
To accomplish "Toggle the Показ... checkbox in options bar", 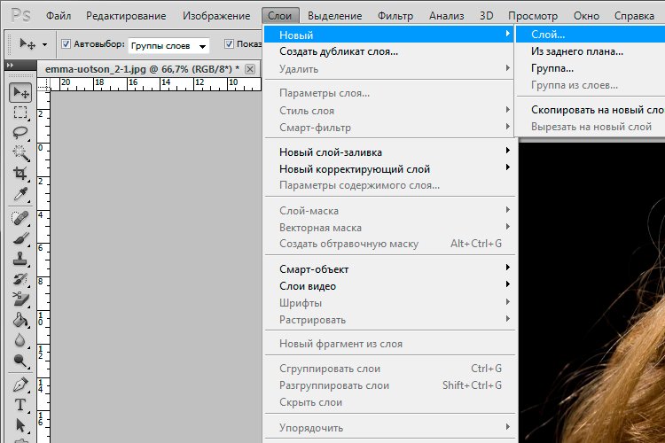I will click(x=230, y=44).
